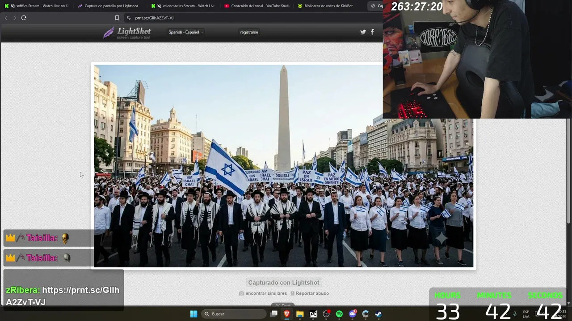
Task: View site information icon in address bar
Action: pyautogui.click(x=129, y=18)
